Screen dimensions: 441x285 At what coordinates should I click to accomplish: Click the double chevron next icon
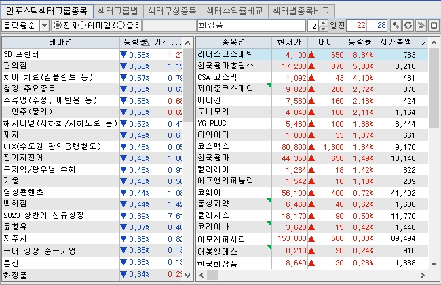(x=421, y=26)
